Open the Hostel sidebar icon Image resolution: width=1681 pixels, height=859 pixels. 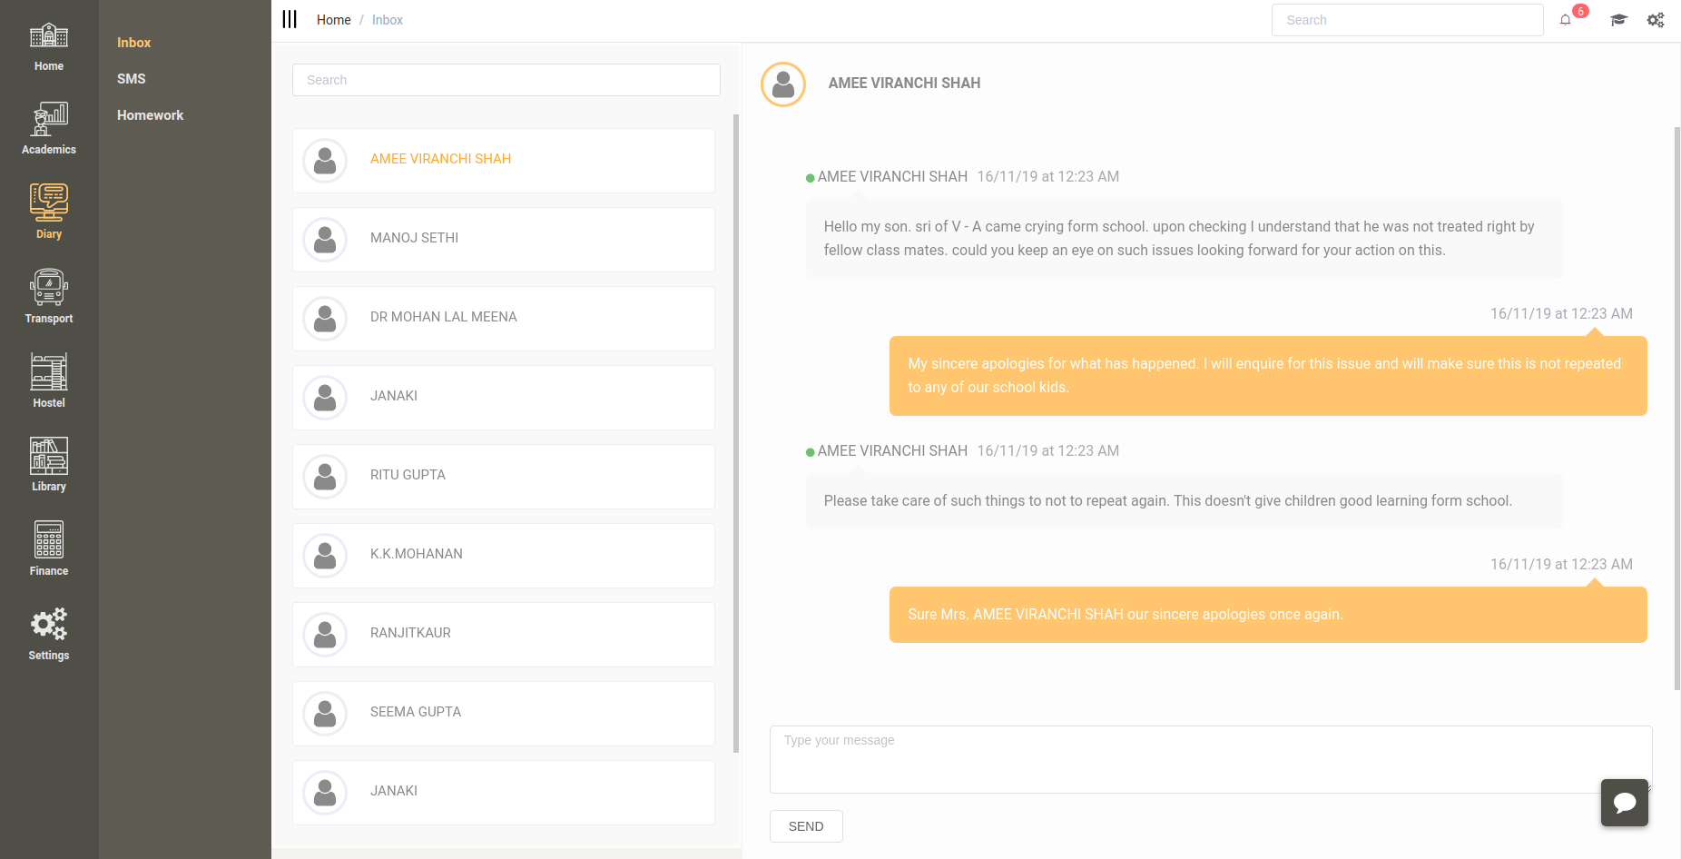point(49,372)
